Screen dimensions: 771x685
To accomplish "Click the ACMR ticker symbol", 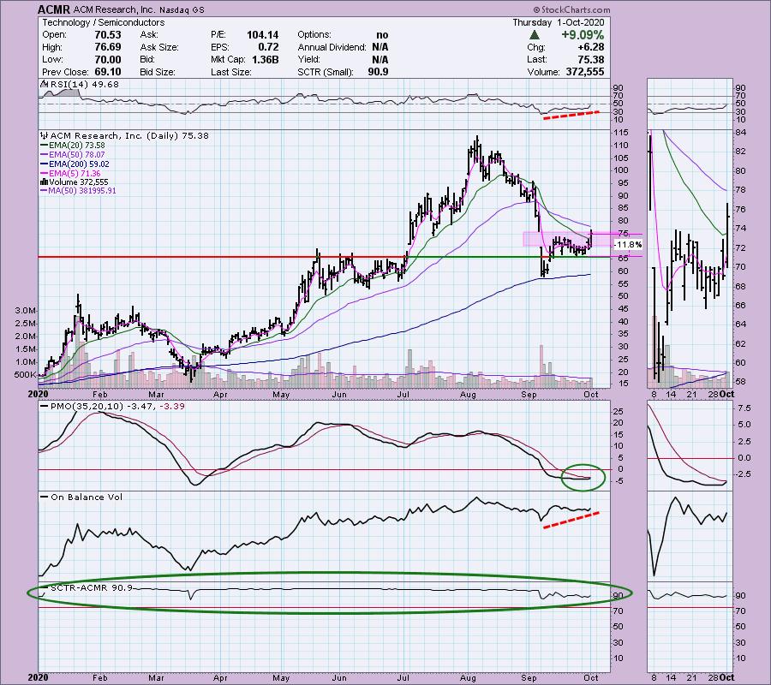I will 54,9.
